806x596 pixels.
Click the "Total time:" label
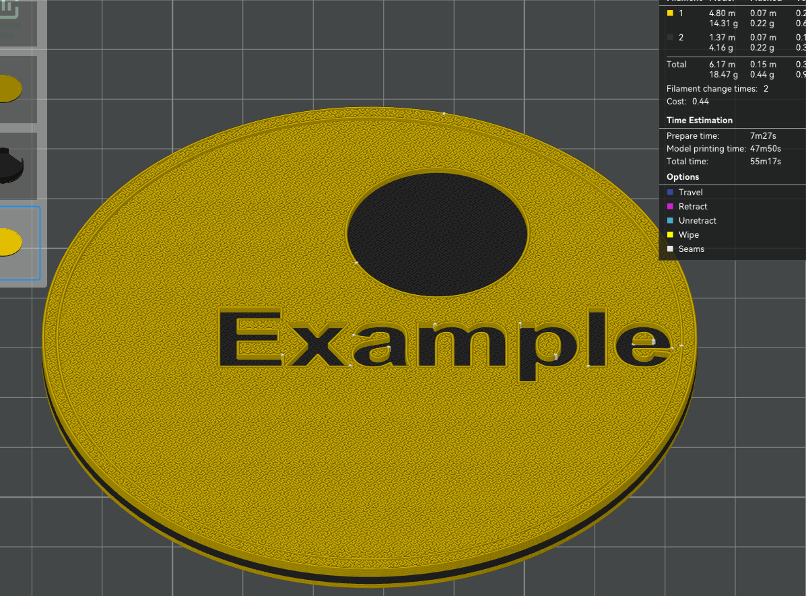tap(687, 162)
